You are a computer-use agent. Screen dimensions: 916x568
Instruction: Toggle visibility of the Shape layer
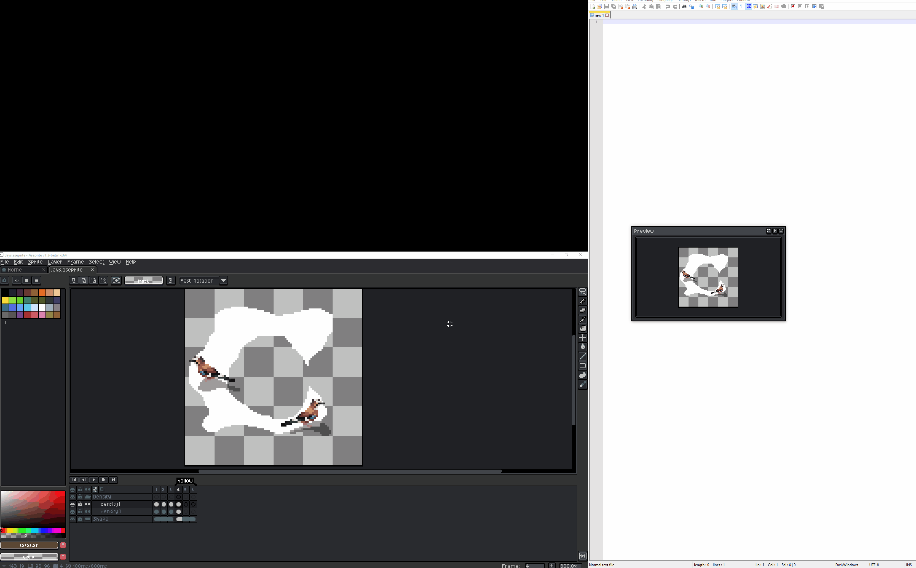(x=72, y=518)
